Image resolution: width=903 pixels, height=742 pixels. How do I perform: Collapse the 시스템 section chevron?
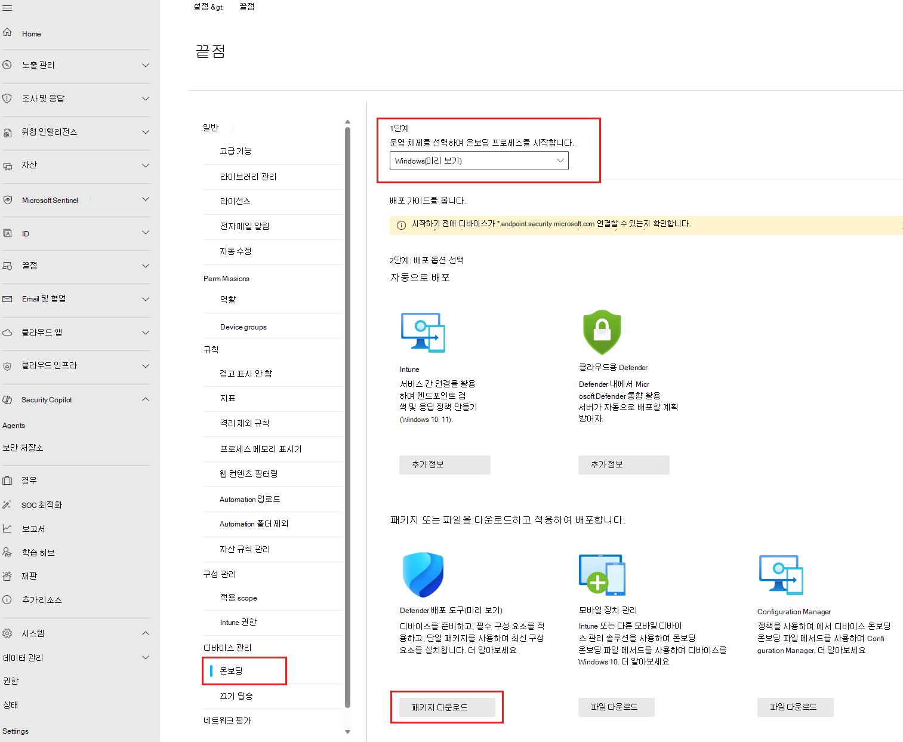pos(146,633)
